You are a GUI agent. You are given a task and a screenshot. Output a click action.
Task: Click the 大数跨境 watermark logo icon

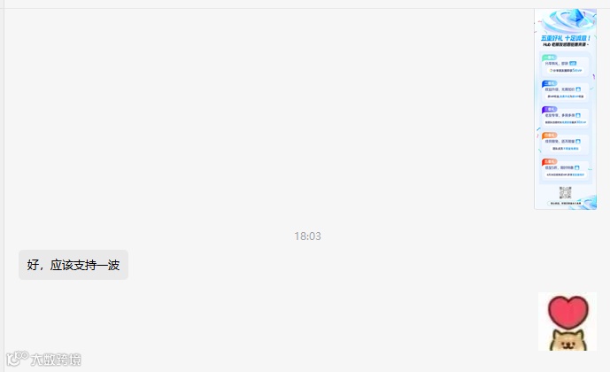point(17,359)
